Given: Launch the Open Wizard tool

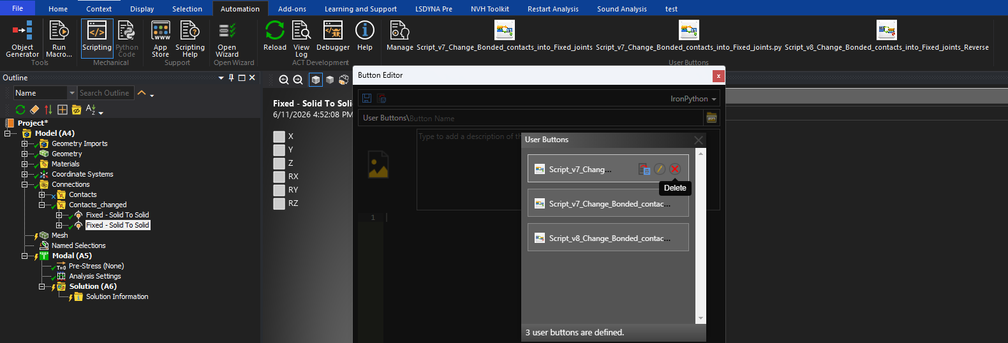Looking at the screenshot, I should [227, 39].
